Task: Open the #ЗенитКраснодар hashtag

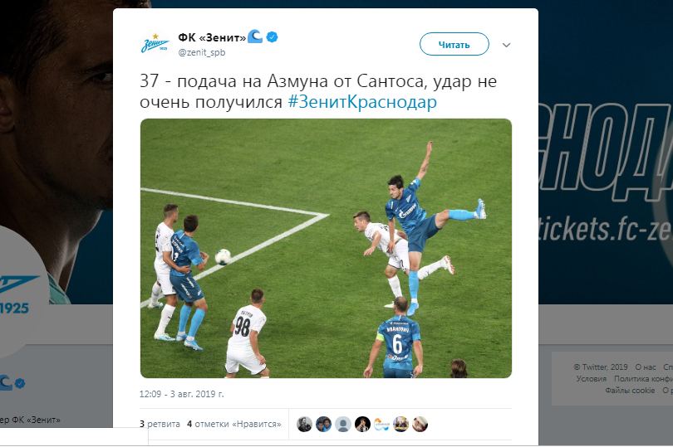Action: (362, 102)
